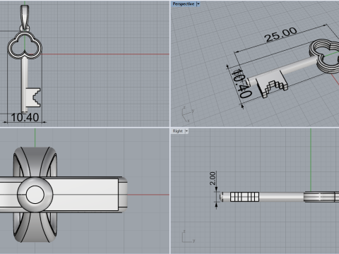Viewport: 339px width, 254px height.
Task: Select the key bit teeth in top-left viewport
Action: tap(33, 97)
